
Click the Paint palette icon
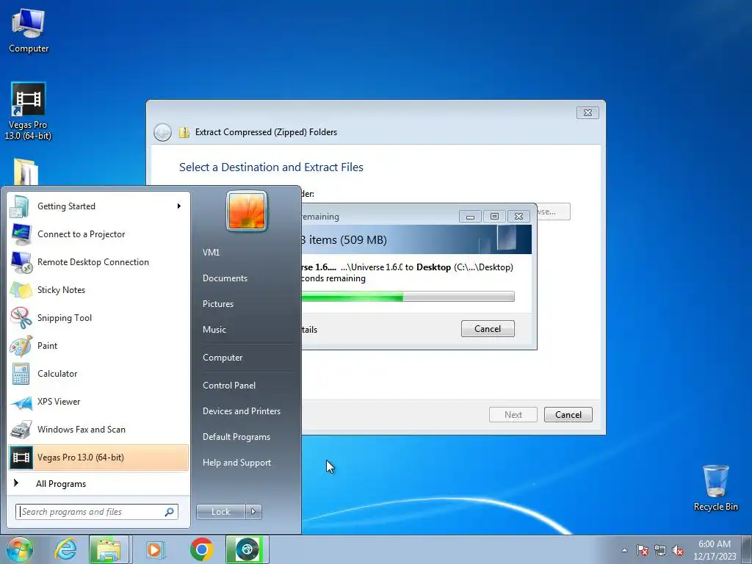[21, 346]
